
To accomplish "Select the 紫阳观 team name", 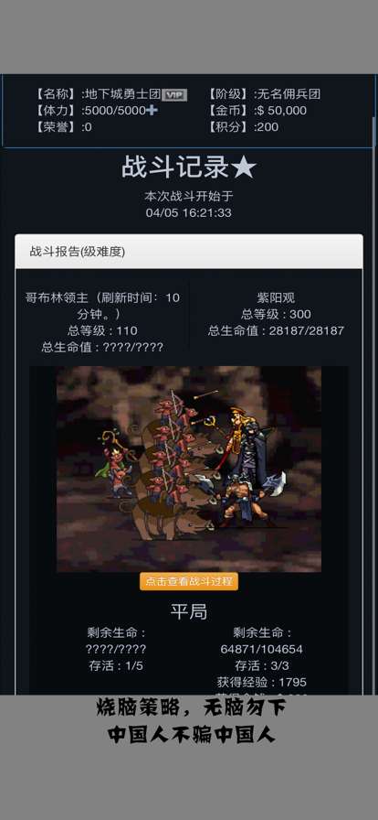I will pyautogui.click(x=276, y=298).
